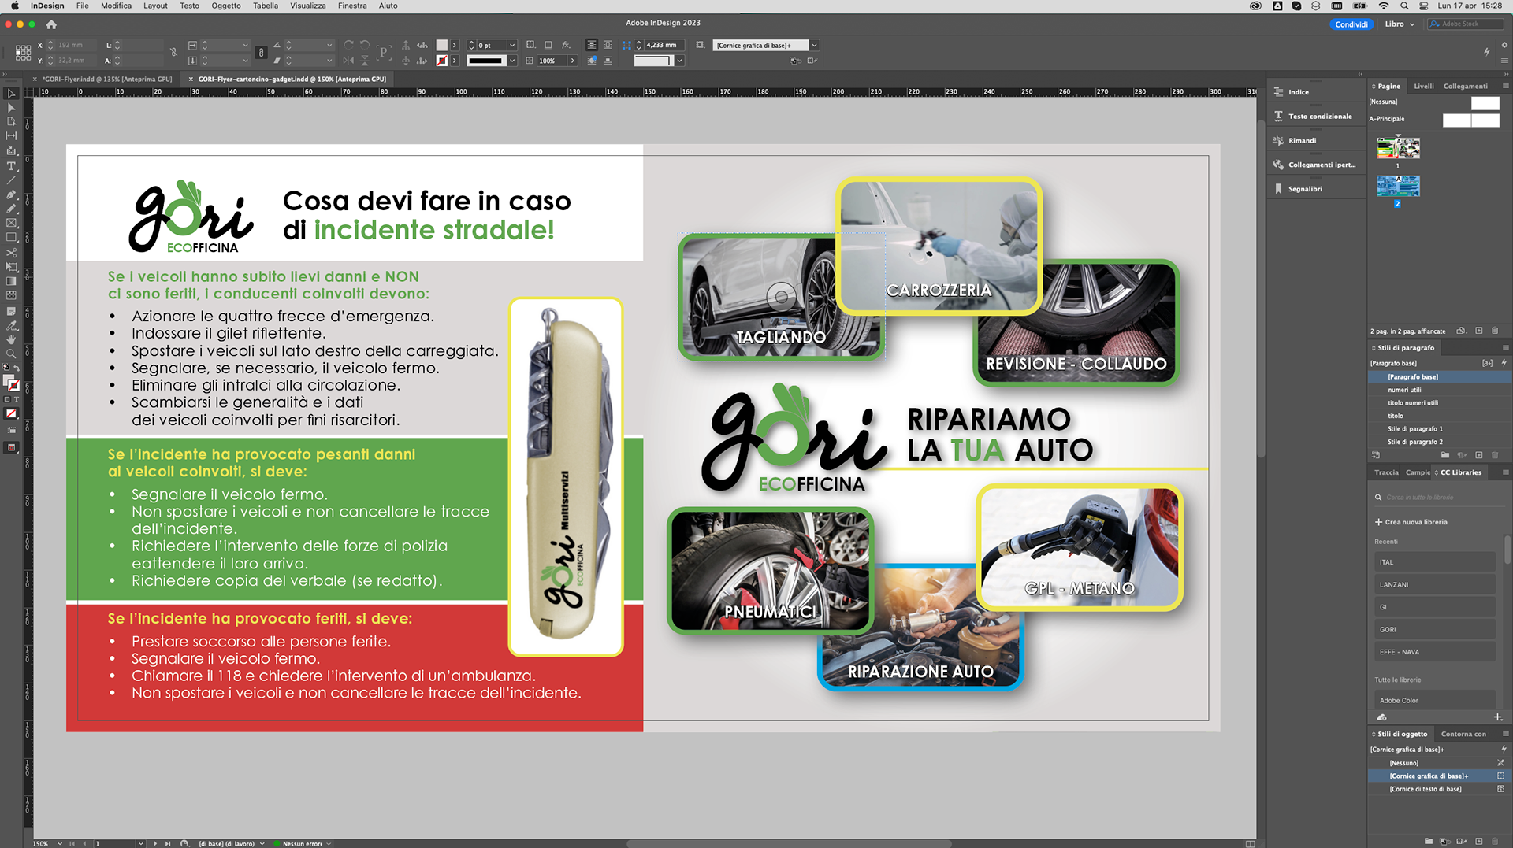
Task: Select the Note tool
Action: tap(11, 311)
